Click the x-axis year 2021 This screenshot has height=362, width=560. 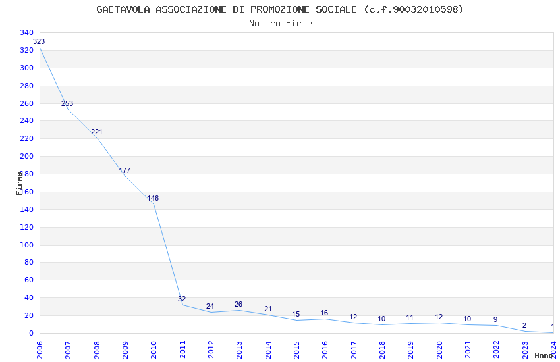pos(468,350)
